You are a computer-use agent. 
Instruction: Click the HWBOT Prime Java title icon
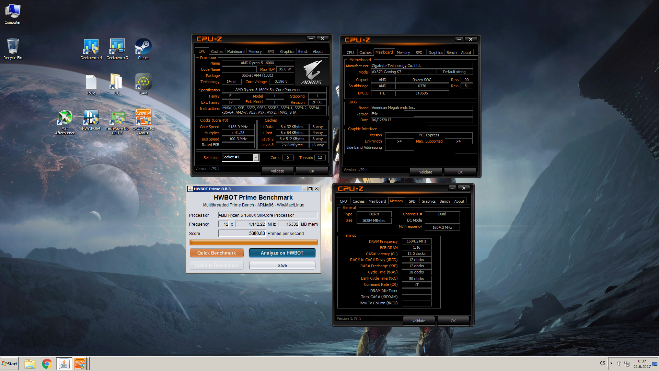190,189
